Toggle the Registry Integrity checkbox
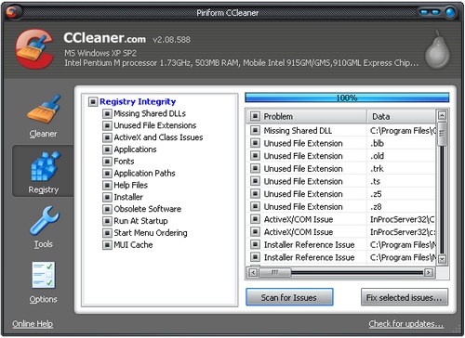Viewport: 465px width, 338px height. click(x=93, y=101)
